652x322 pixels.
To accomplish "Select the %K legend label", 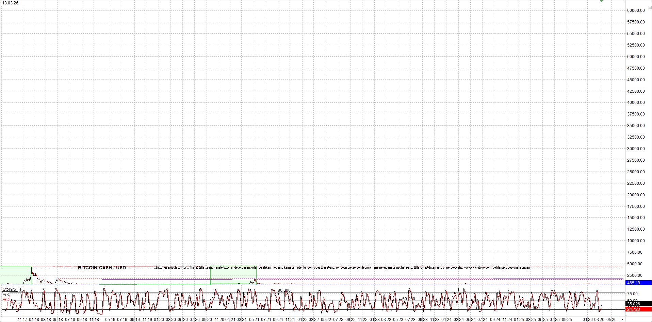I will point(6,294).
